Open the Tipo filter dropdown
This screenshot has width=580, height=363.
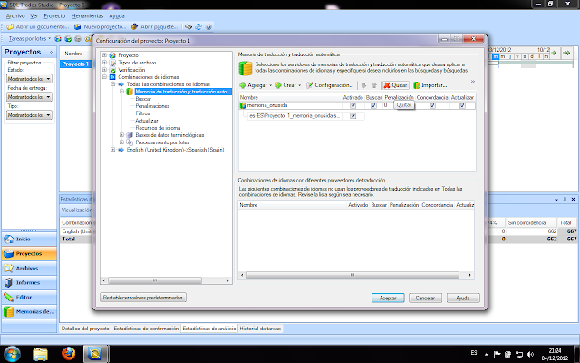(29, 115)
